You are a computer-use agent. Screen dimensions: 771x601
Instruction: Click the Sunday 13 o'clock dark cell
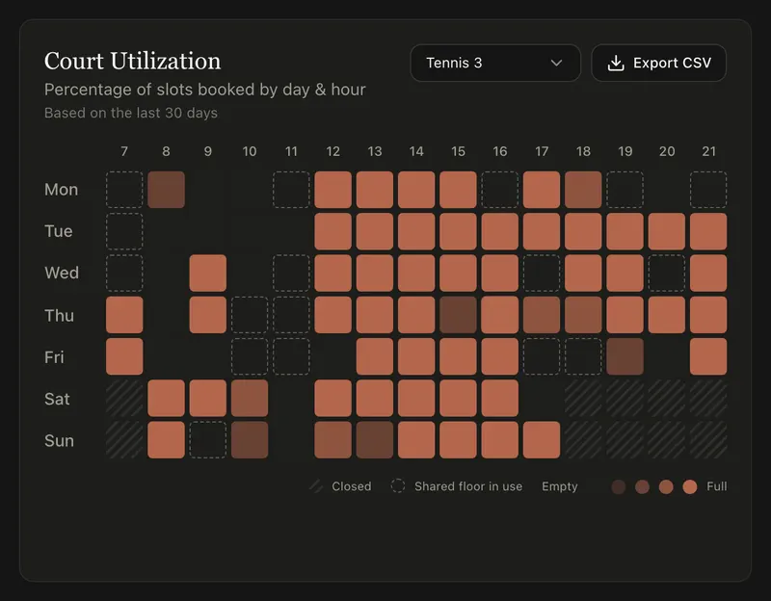click(375, 440)
